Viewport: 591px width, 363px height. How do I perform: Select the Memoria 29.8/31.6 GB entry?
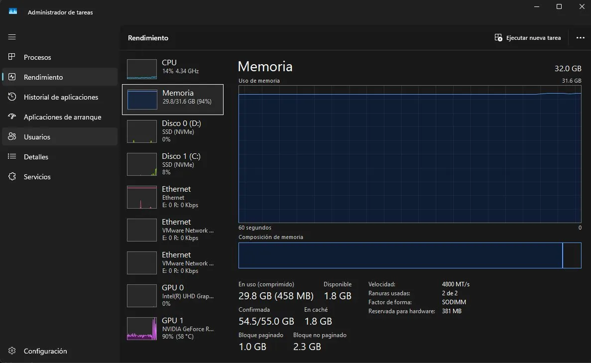click(x=173, y=100)
